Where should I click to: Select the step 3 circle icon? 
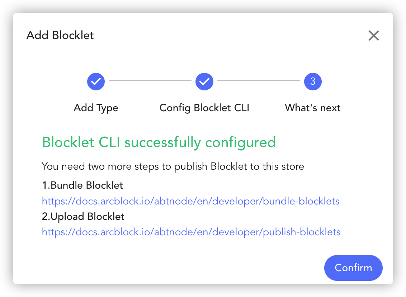point(313,81)
